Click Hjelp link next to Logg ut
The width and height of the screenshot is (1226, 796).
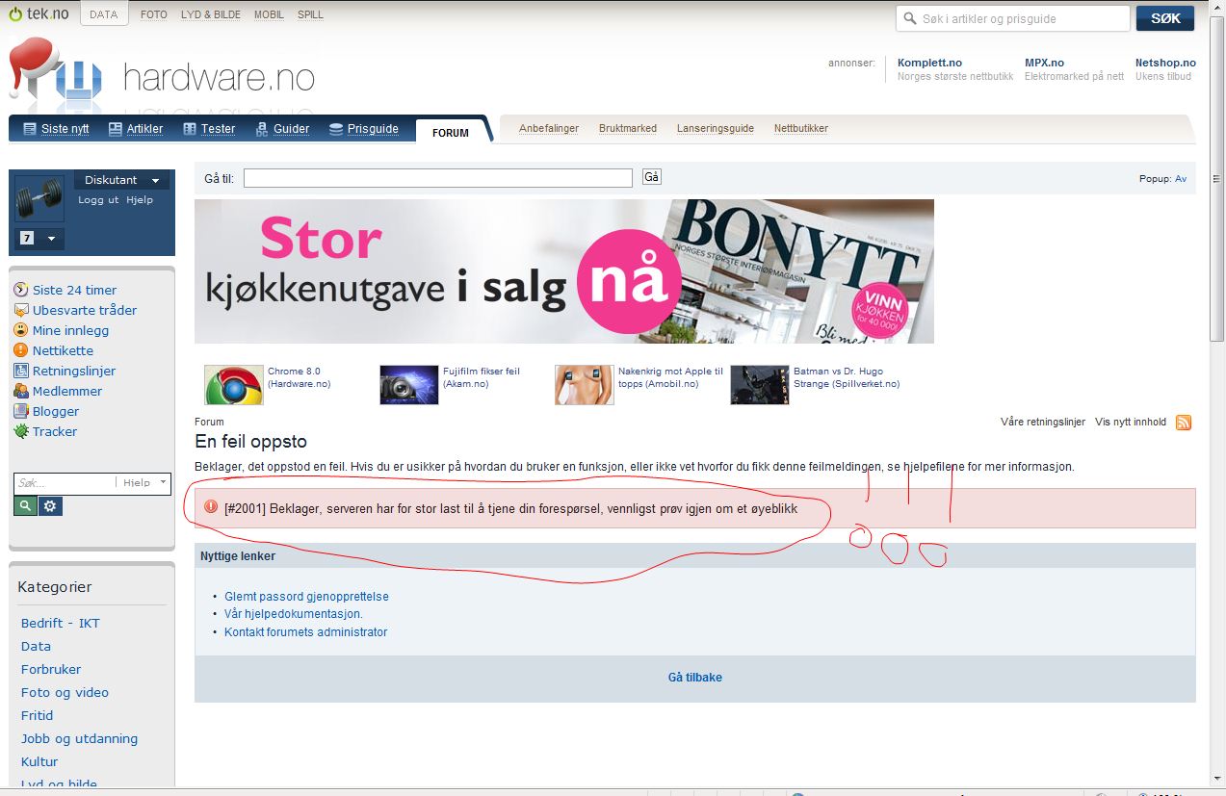click(x=140, y=200)
